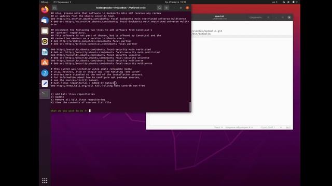Viewport: 332px width, 186px height.
Task: Click the focal-security universe deb line
Action: [x=95, y=55]
